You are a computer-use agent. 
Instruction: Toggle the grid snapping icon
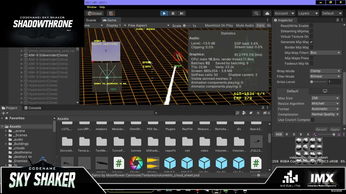click(x=111, y=13)
